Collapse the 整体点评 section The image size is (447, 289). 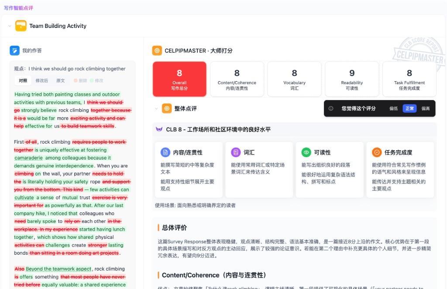155,109
